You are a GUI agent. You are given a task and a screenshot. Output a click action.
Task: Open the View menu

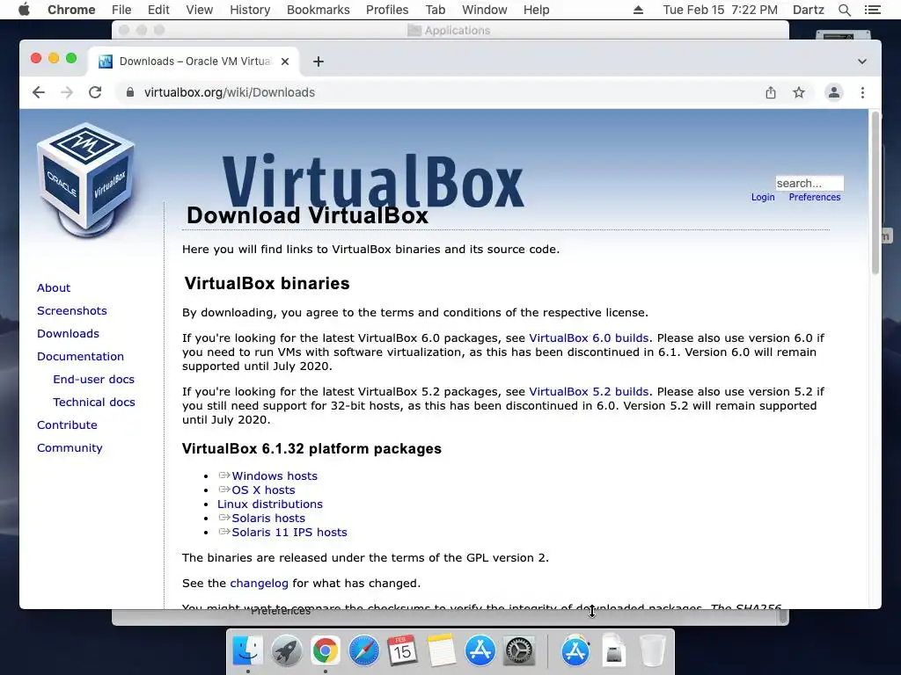pyautogui.click(x=200, y=10)
